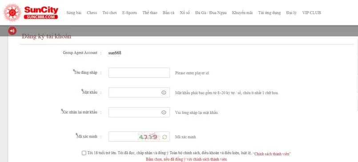
Task: Click the Tên đăng nhập input field
Action: [139, 73]
